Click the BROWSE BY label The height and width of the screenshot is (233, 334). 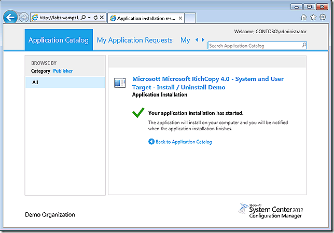tap(44, 63)
